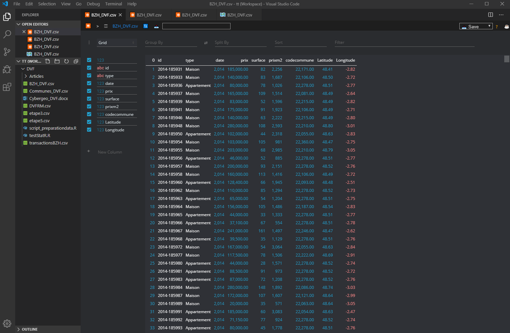Viewport: 510px width, 333px height.
Task: Open the Extensions view
Action: [x=7, y=87]
